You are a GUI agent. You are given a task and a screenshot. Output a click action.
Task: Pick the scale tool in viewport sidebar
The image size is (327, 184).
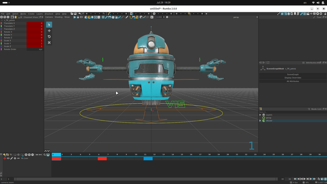coord(49,42)
